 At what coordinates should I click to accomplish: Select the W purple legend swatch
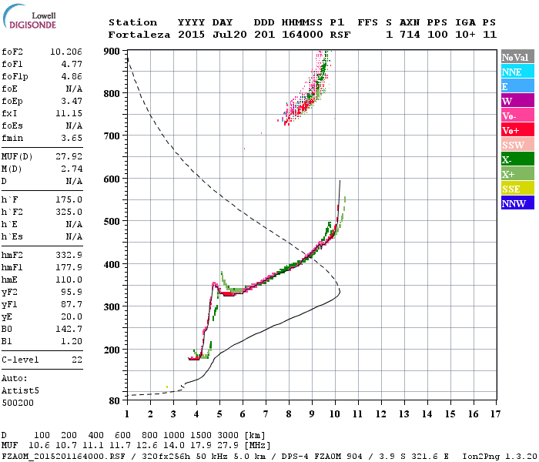pos(517,101)
